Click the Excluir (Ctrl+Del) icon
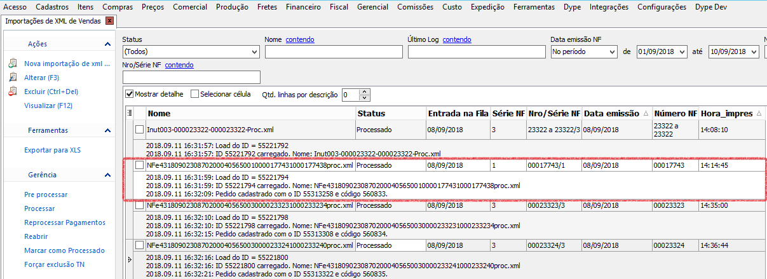767x279 pixels. click(x=13, y=92)
